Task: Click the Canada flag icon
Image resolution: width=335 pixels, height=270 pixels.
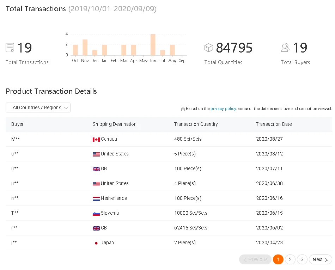Action: (96, 139)
